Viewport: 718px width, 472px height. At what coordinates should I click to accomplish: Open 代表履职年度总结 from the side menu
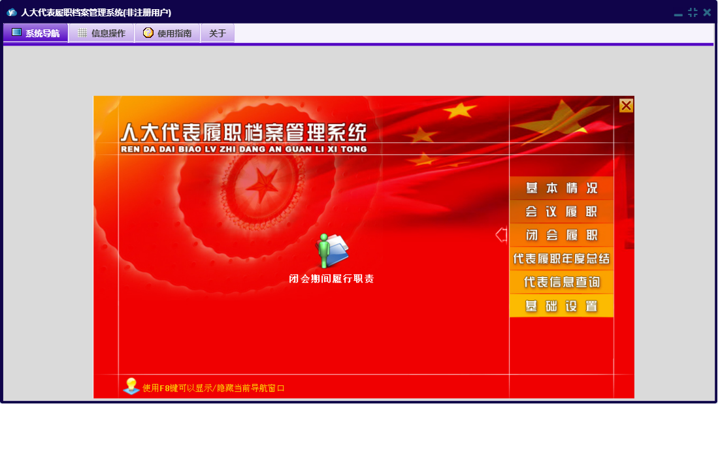561,259
